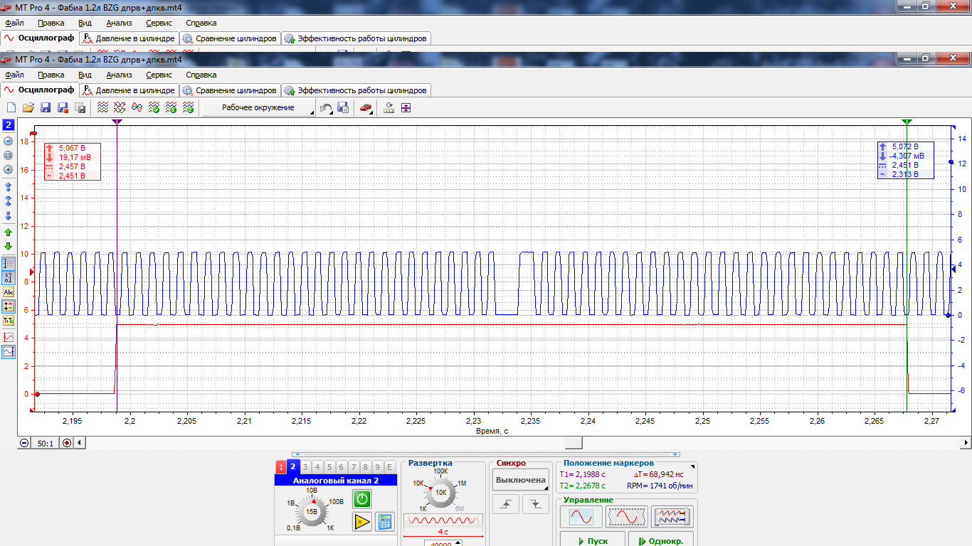This screenshot has height=546, width=972.
Task: Switch to the Давление в цилиндре tab in the front window
Action: [129, 90]
